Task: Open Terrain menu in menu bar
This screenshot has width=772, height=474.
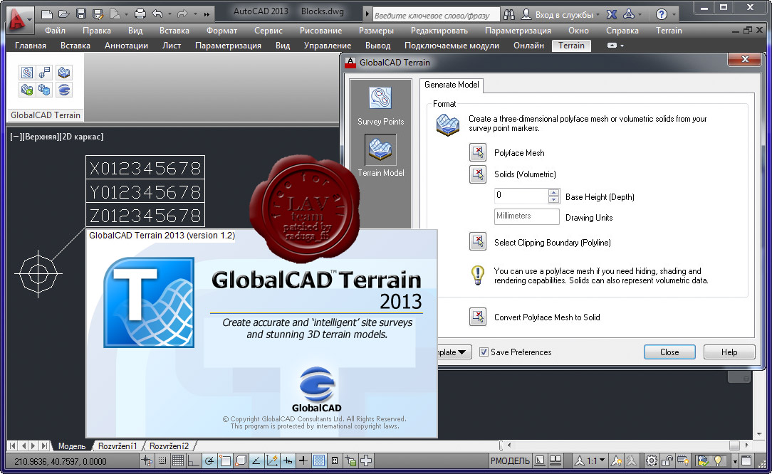Action: tap(669, 31)
